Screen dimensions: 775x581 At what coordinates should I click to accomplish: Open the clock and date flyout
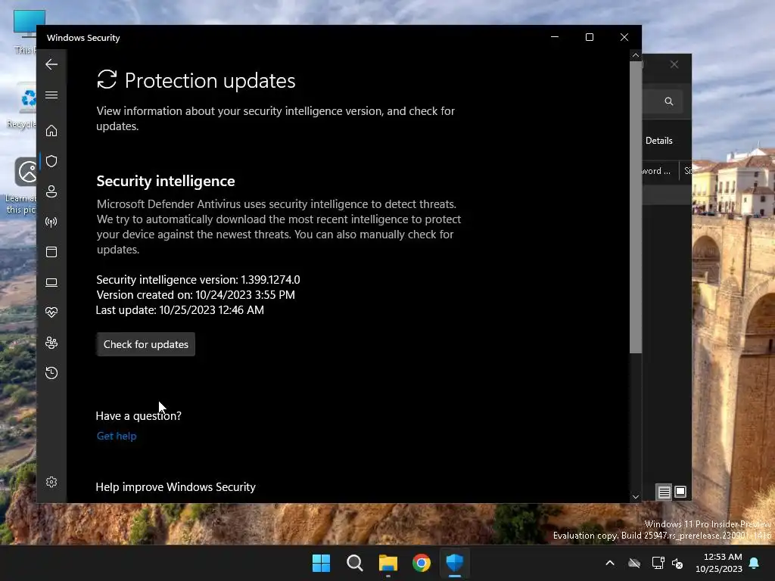pos(719,563)
